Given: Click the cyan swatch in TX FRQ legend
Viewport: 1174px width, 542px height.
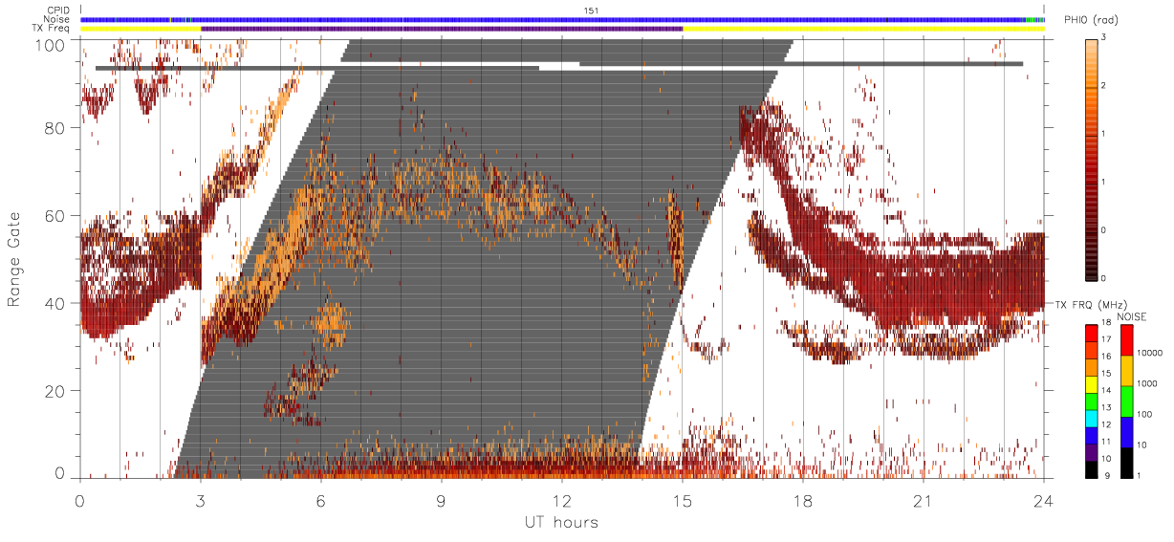Looking at the screenshot, I should point(1092,419).
